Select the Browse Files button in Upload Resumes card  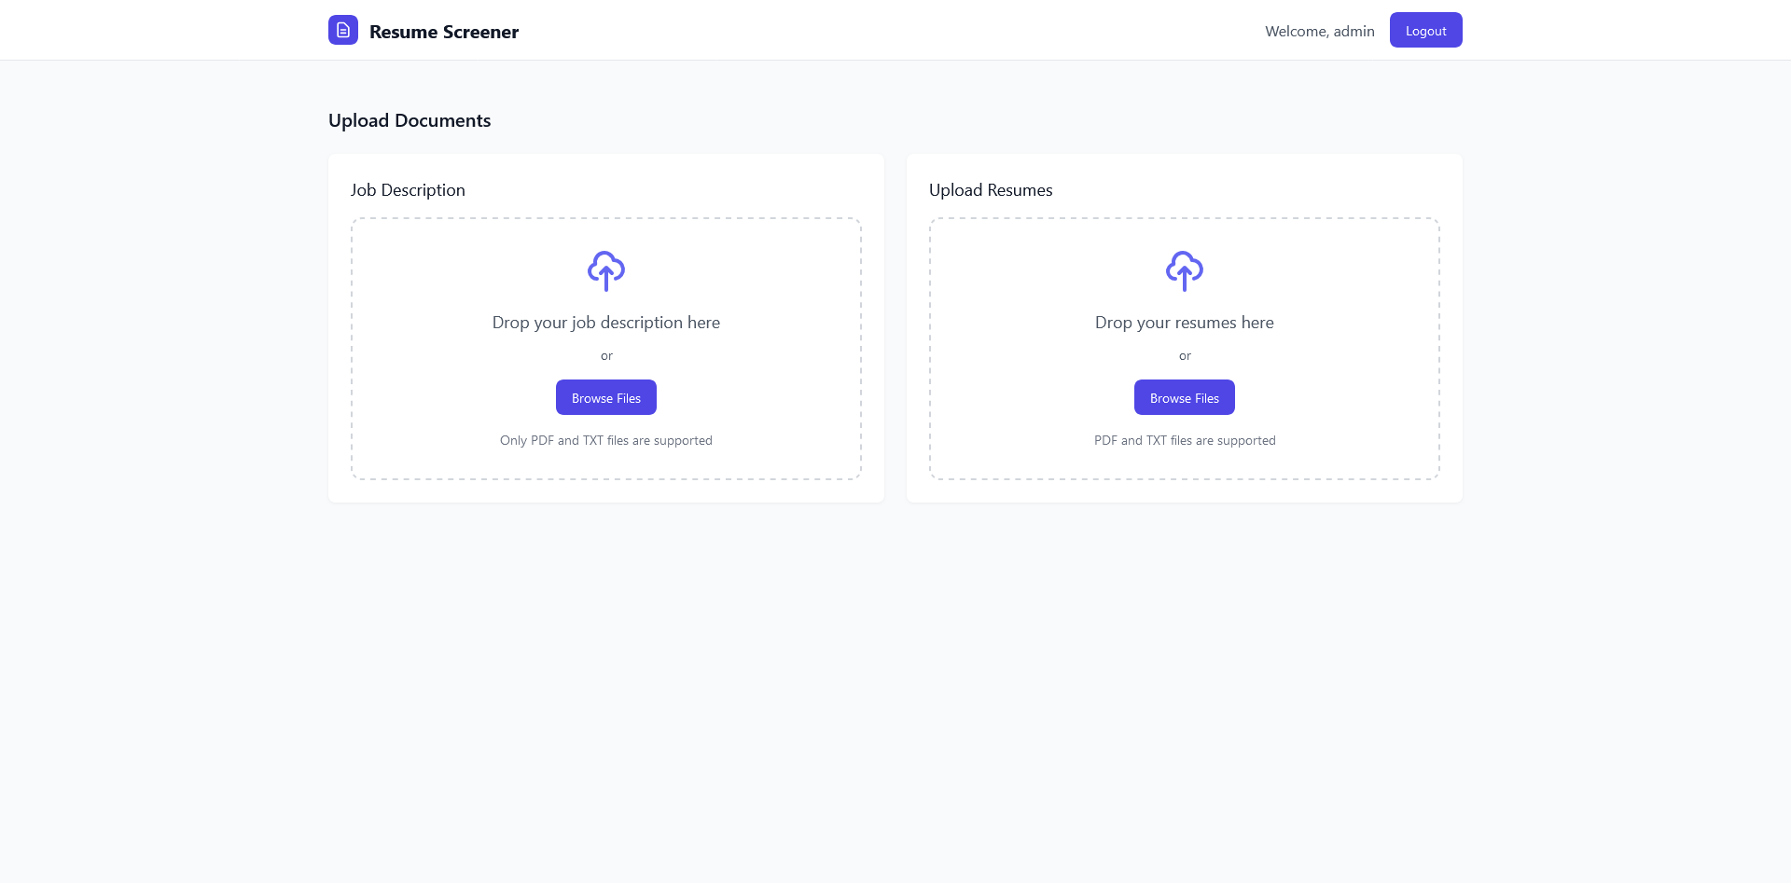1184,397
